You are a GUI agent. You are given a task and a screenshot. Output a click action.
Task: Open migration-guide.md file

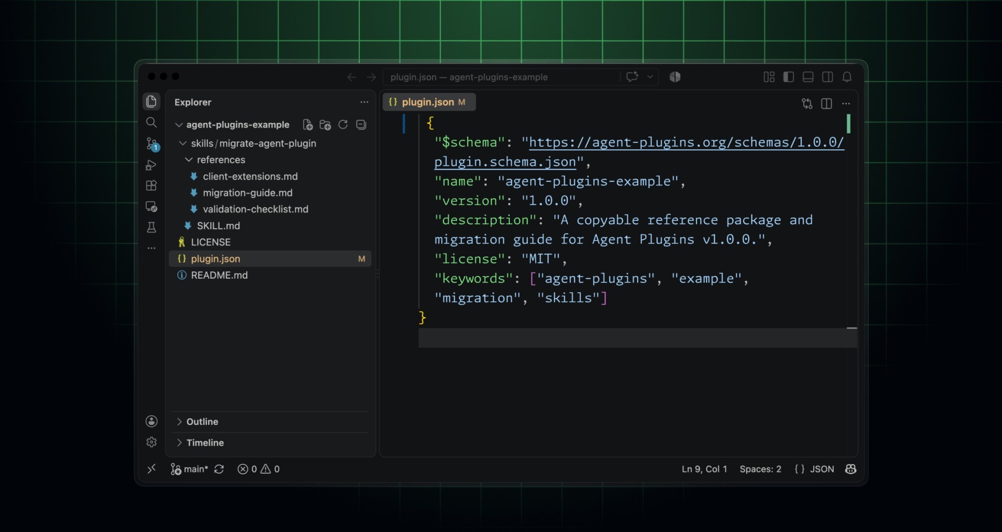pyautogui.click(x=270, y=193)
